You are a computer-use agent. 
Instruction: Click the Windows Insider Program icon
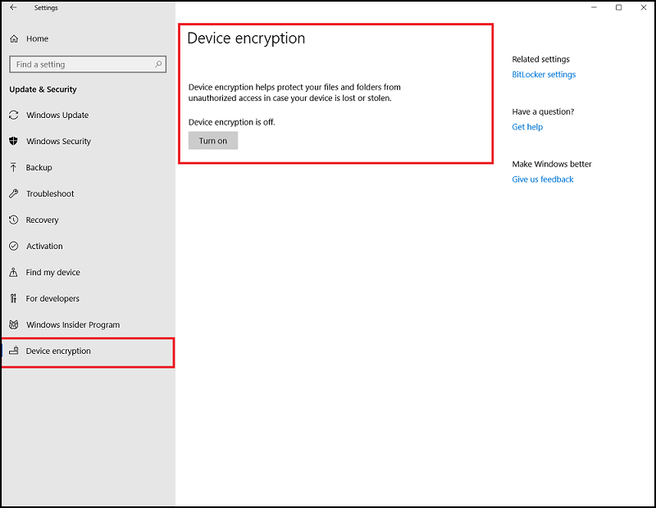point(13,324)
